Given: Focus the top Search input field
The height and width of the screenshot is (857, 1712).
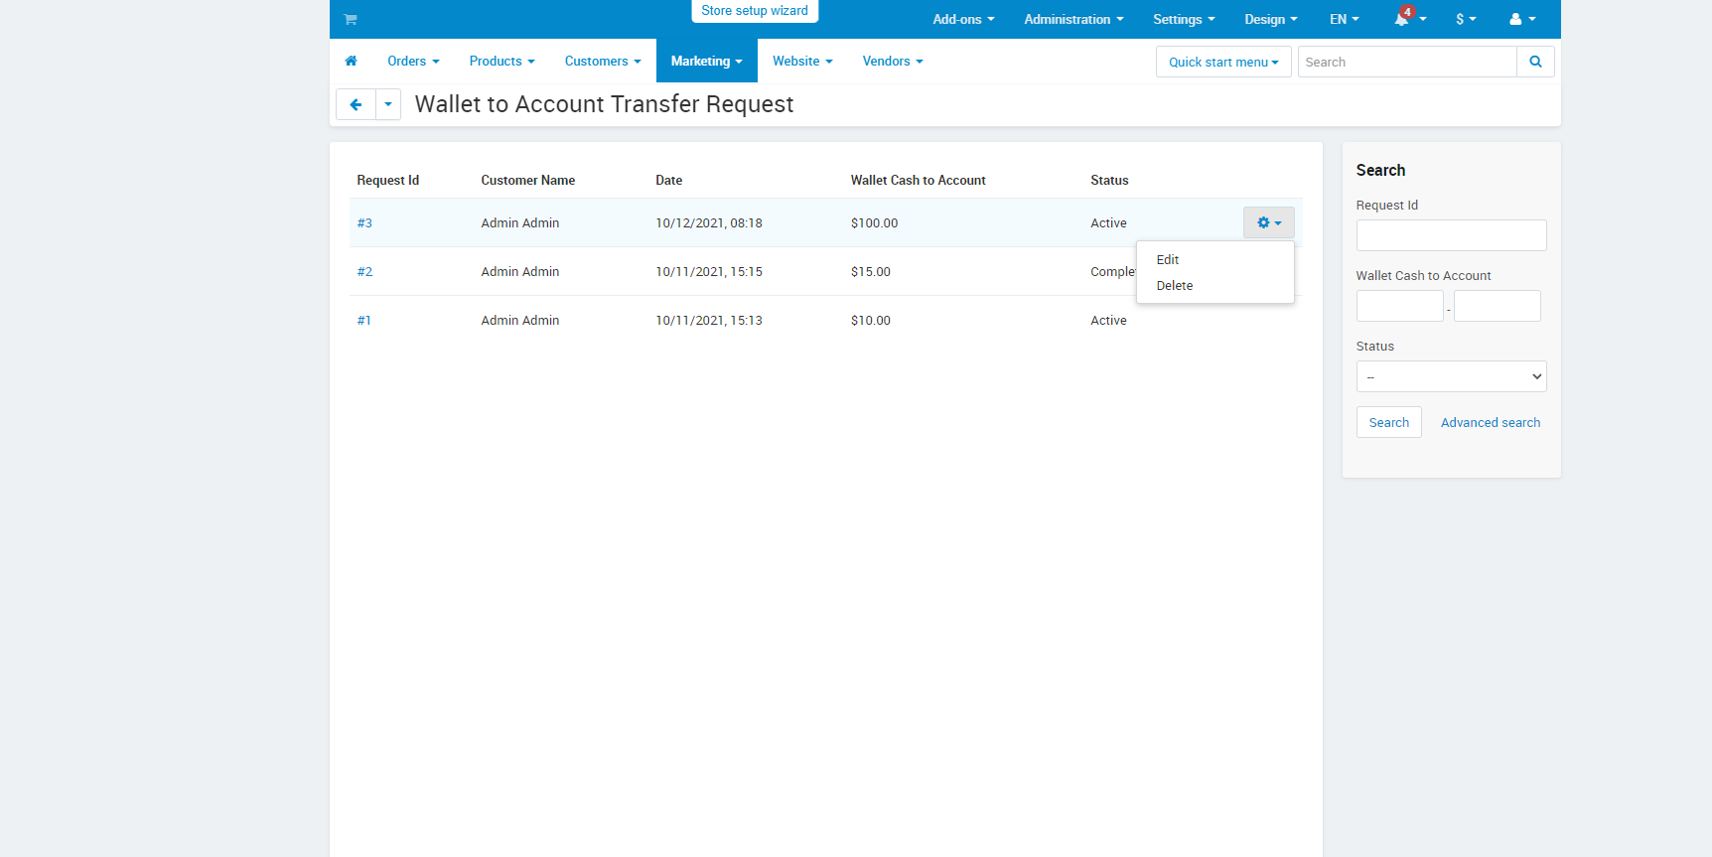Looking at the screenshot, I should (1407, 62).
